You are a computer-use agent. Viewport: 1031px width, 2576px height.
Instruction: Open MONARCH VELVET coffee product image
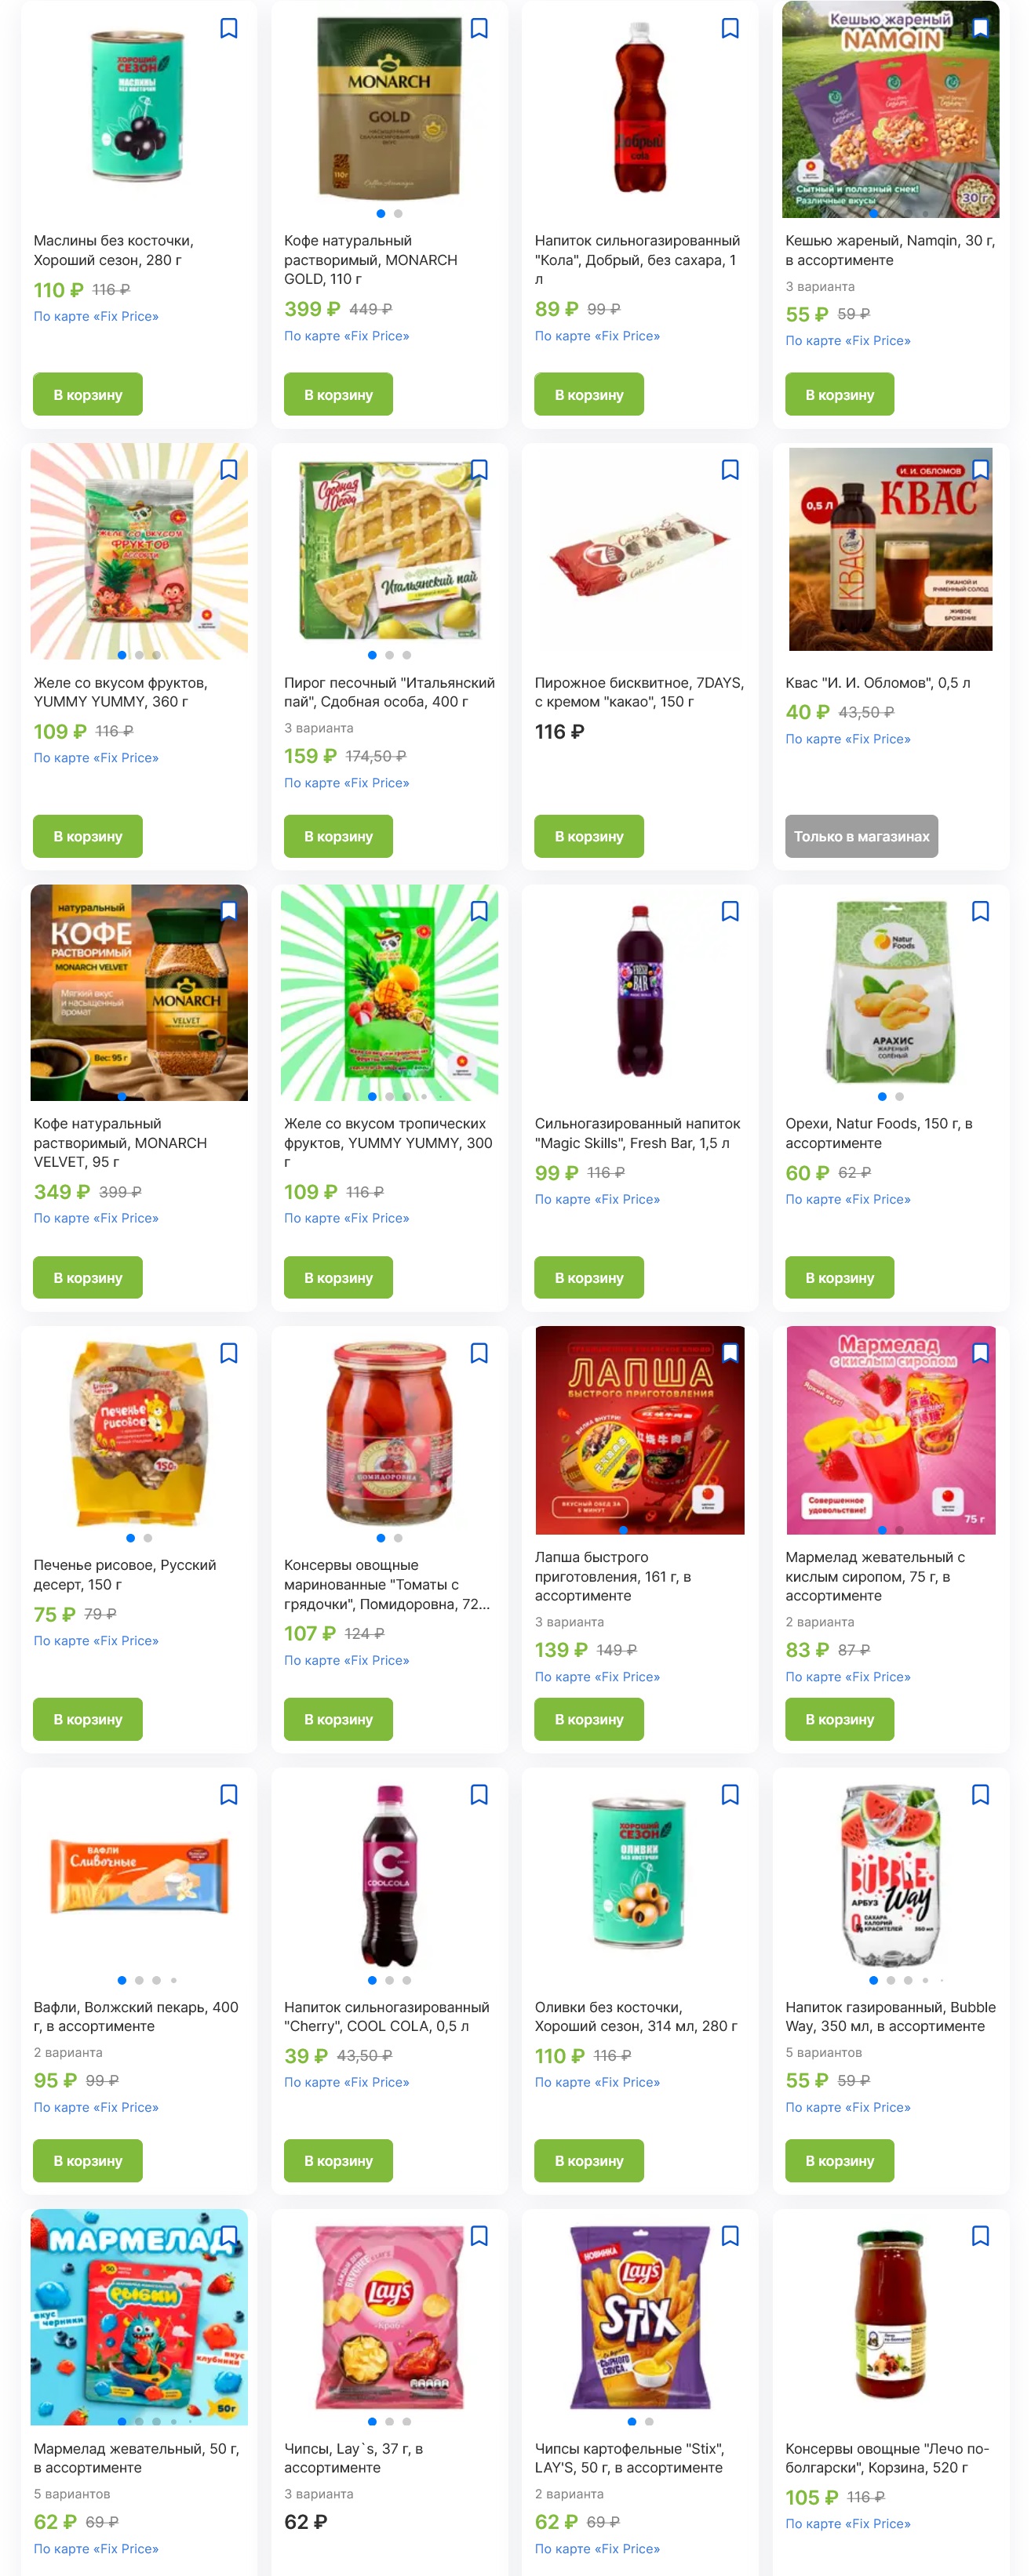(139, 992)
